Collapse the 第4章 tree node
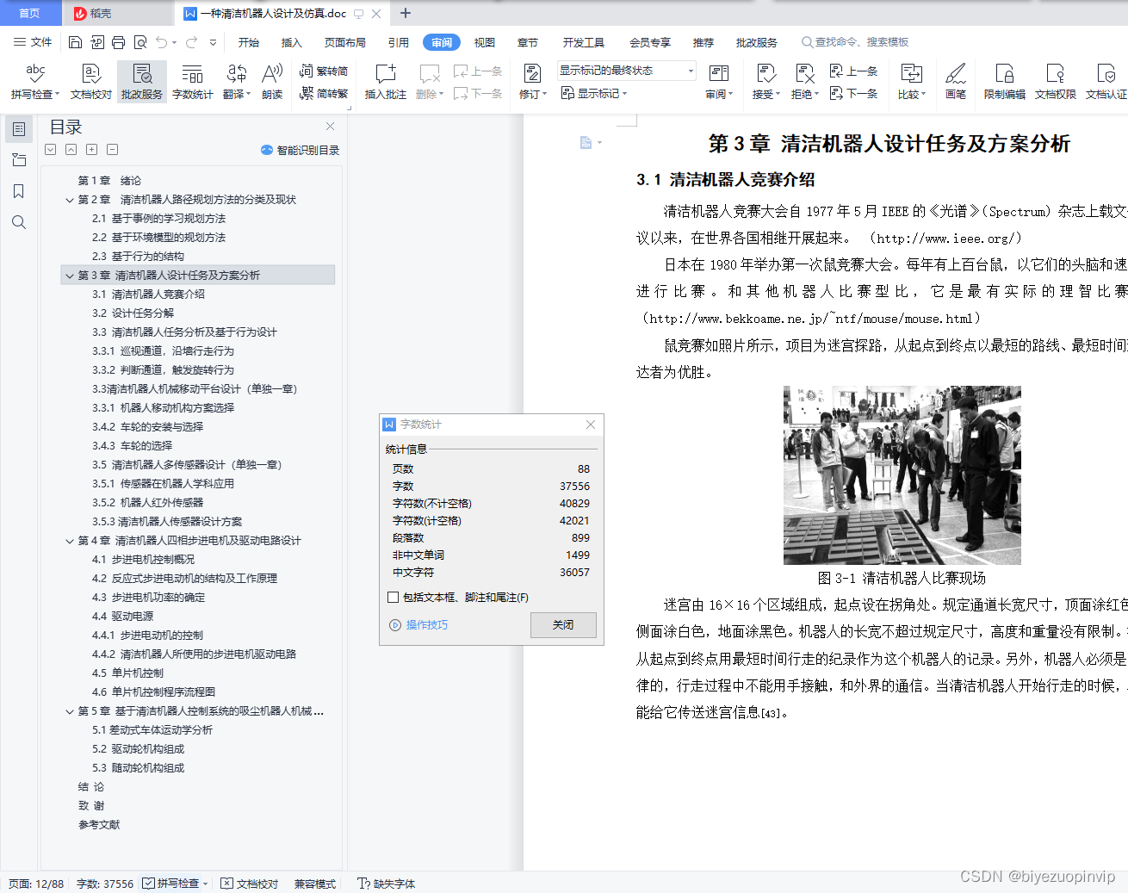 pos(70,541)
